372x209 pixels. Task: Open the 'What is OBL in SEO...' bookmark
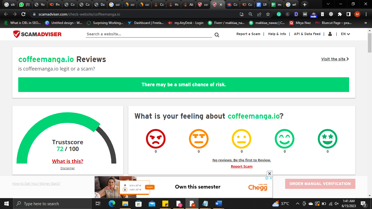pyautogui.click(x=22, y=23)
